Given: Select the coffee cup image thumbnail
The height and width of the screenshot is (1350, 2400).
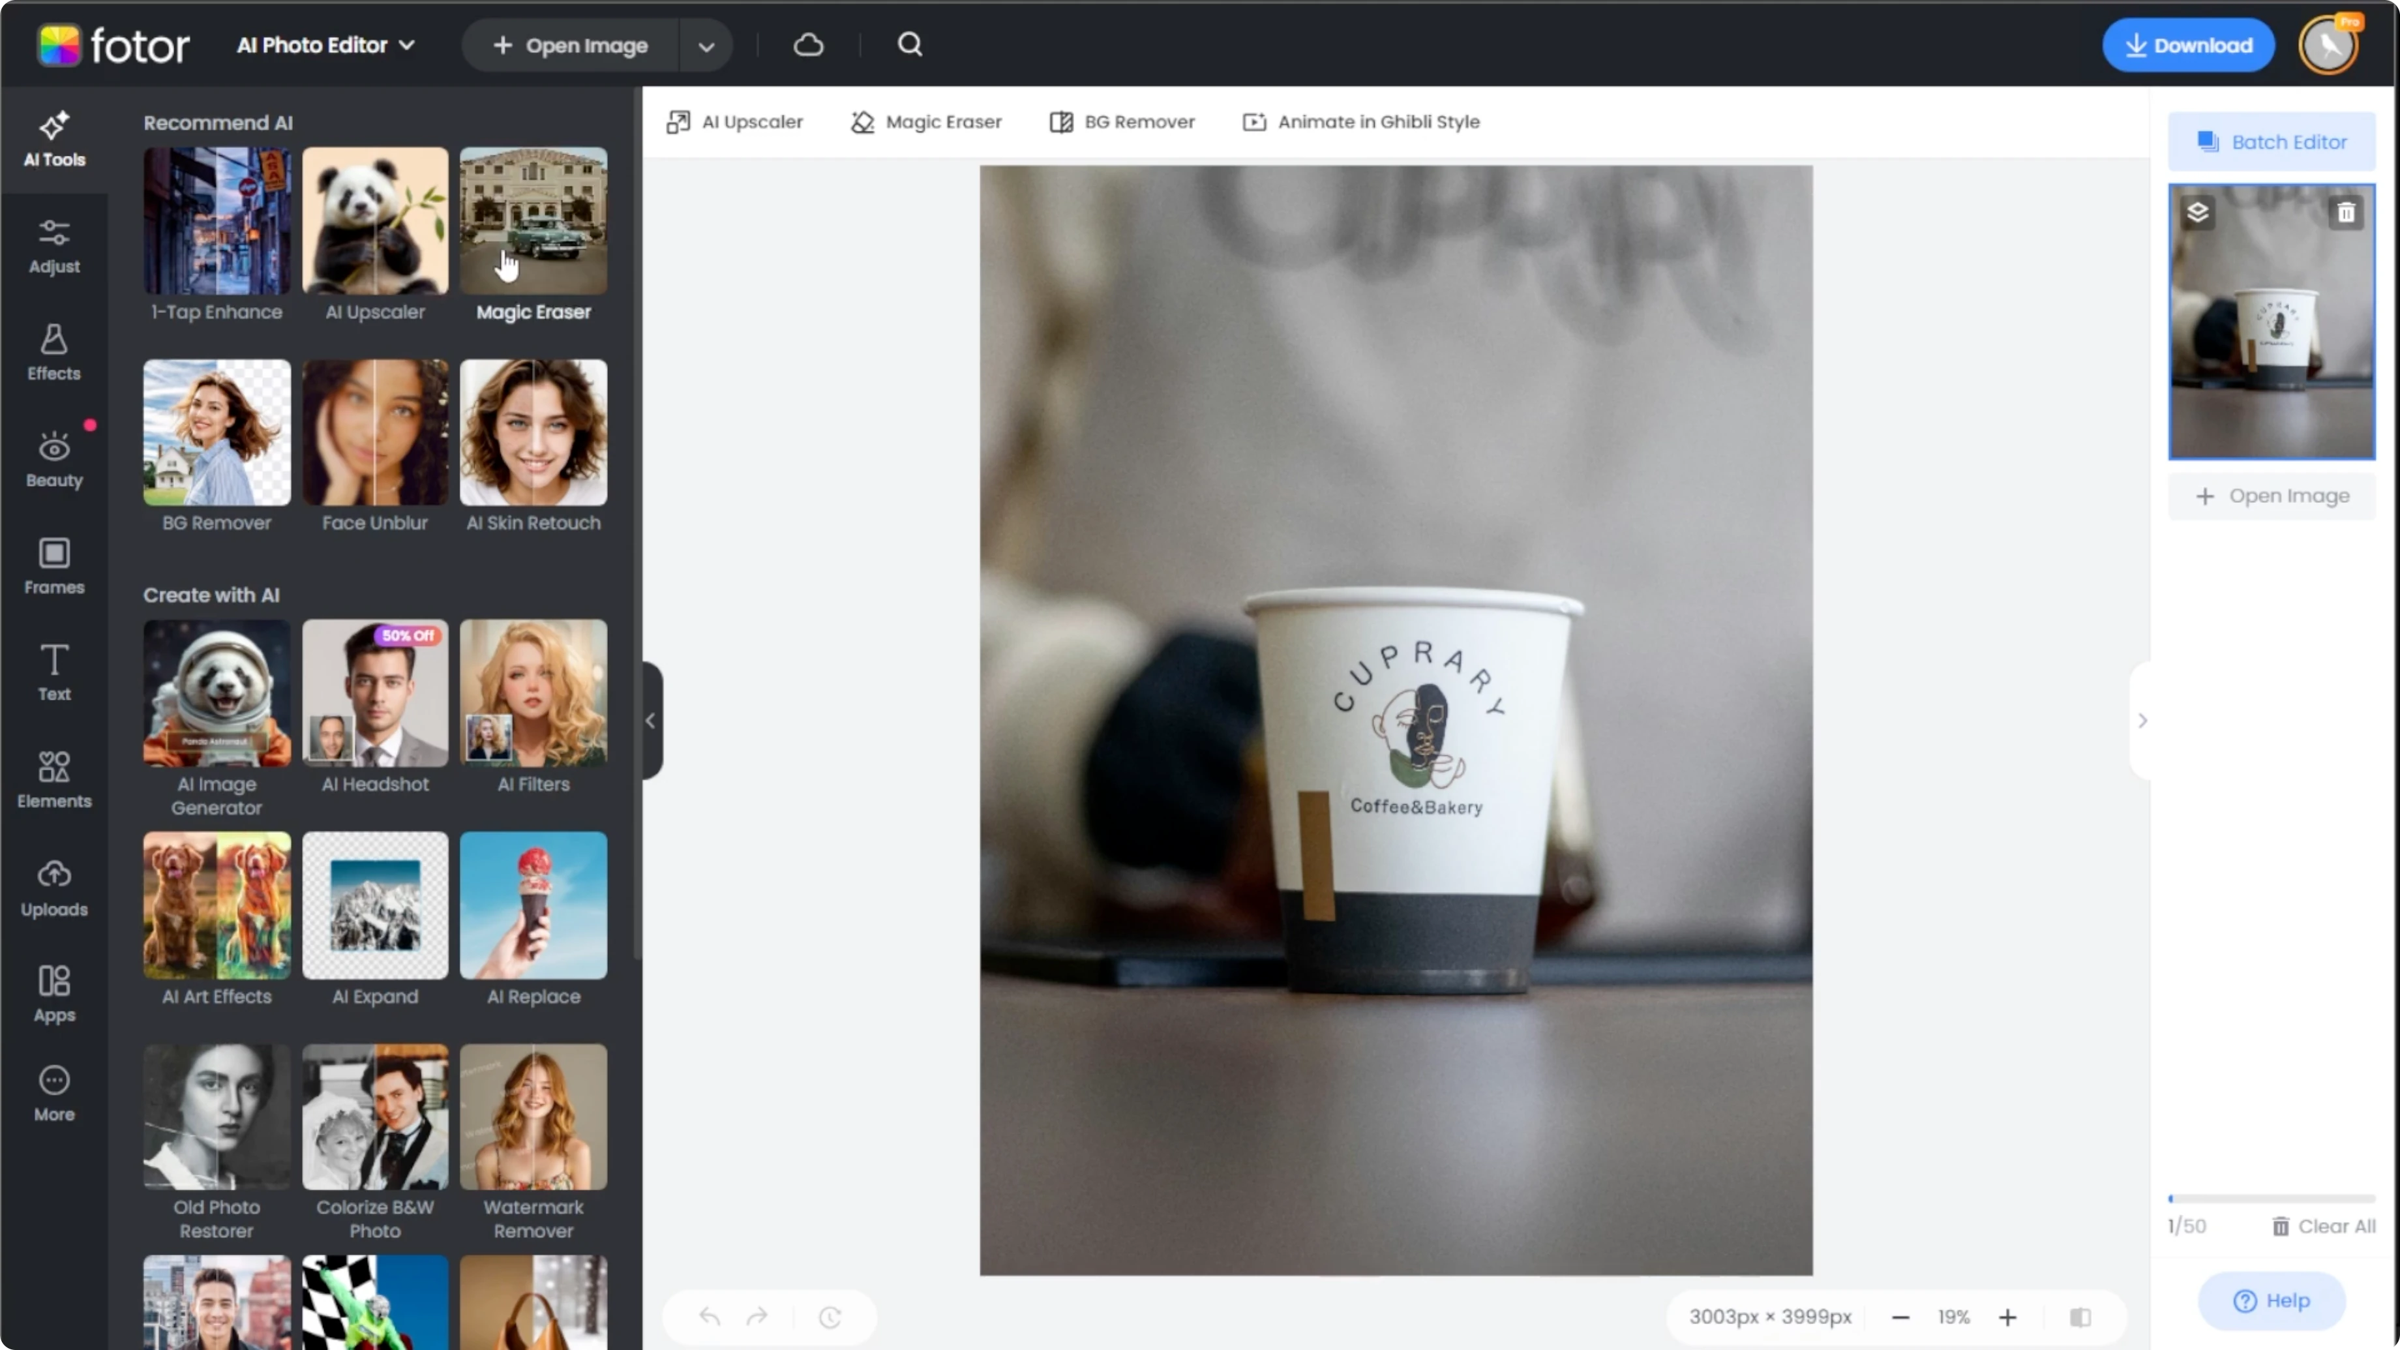Looking at the screenshot, I should 2272,322.
